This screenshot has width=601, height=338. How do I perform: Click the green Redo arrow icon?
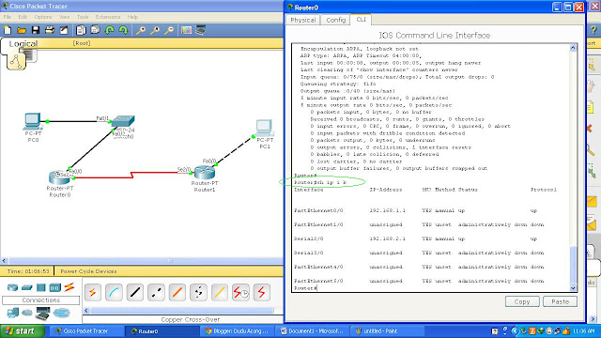(123, 30)
